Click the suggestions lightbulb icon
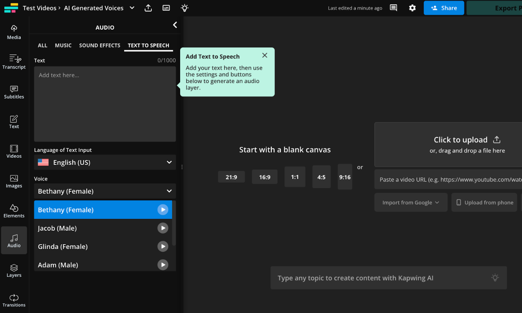The image size is (522, 313). [x=184, y=8]
